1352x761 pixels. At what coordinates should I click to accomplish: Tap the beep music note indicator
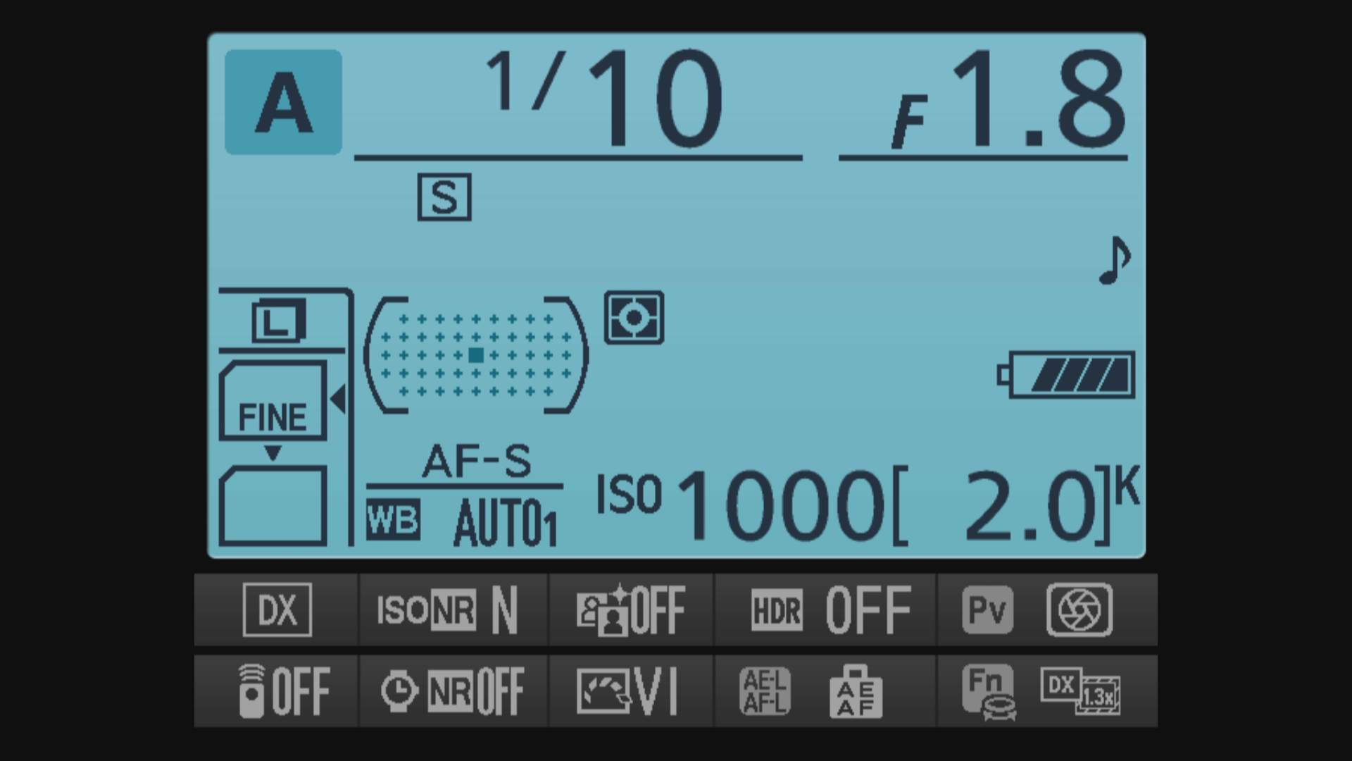1115,259
